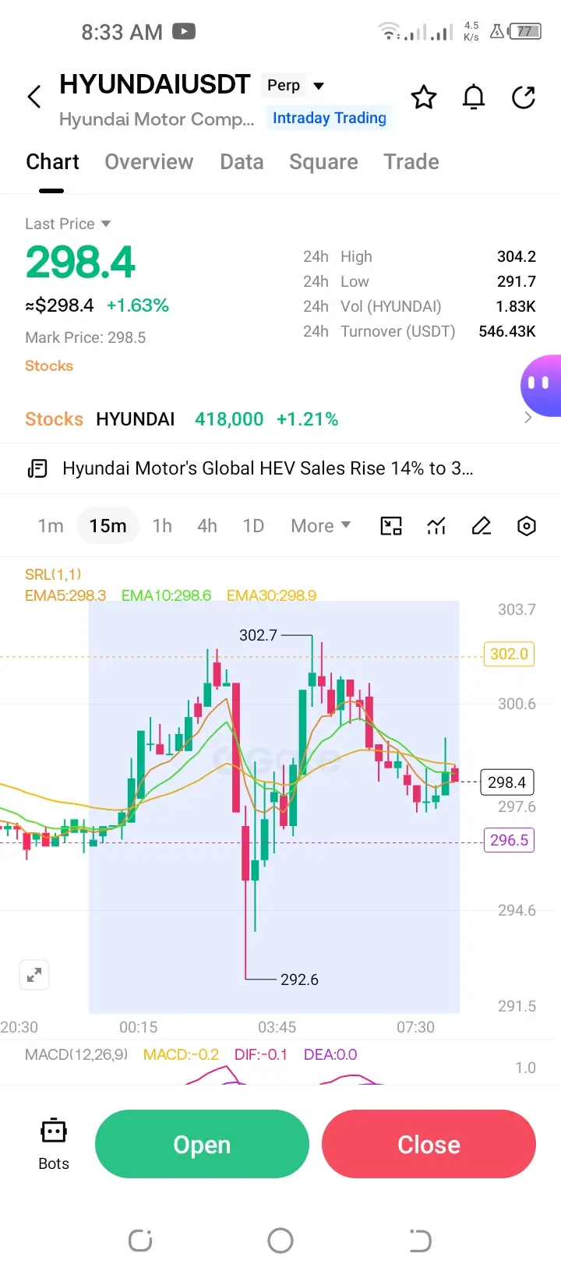The image size is (561, 1278).
Task: Tap the 24h Low value 291.7
Action: click(x=517, y=281)
